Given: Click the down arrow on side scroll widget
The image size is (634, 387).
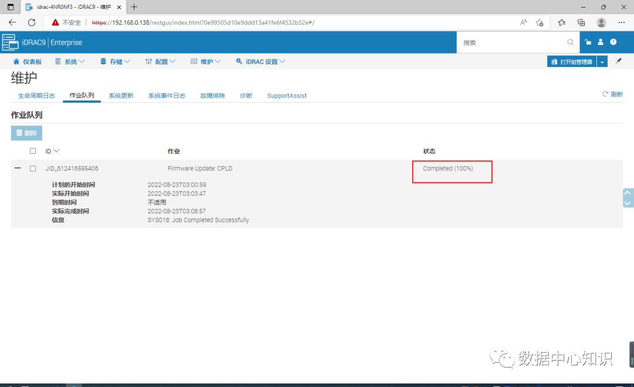Looking at the screenshot, I should [628, 203].
